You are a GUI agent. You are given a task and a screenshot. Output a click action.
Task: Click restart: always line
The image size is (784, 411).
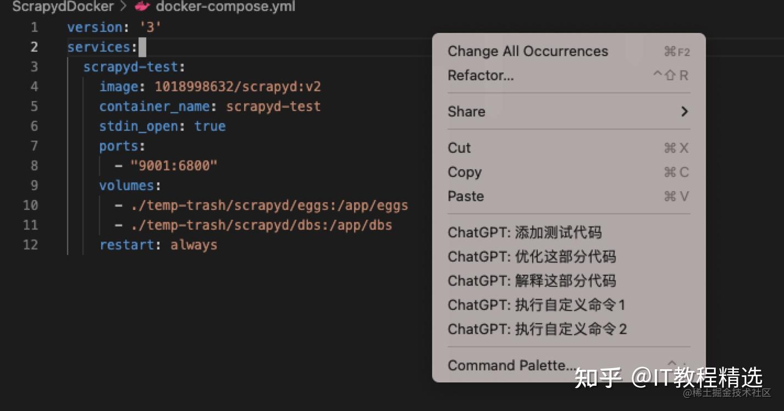click(158, 245)
